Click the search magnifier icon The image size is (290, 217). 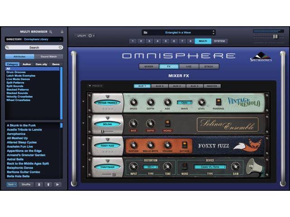[x=8, y=47]
